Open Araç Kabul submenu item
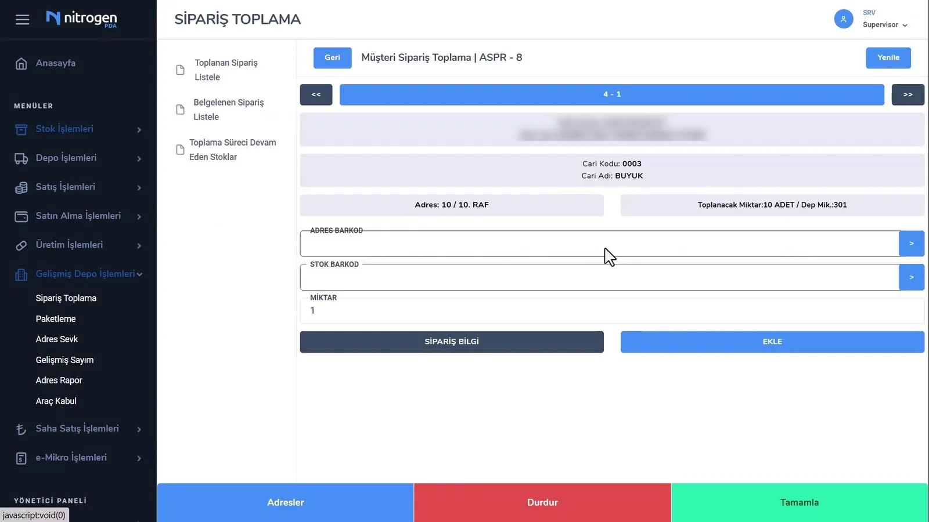 56,401
